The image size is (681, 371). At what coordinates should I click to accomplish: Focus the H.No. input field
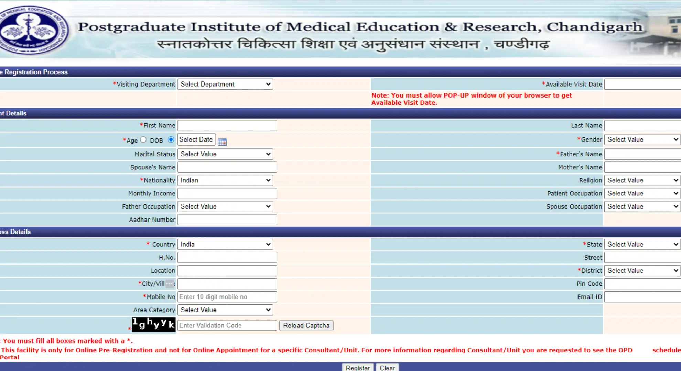click(227, 257)
